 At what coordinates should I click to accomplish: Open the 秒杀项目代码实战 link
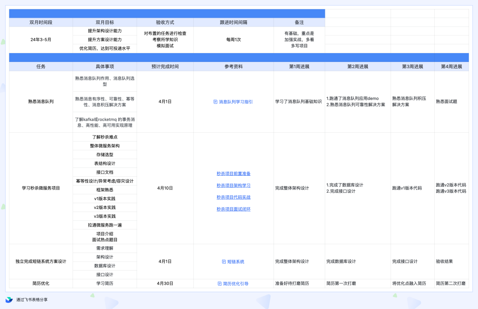pos(234,197)
